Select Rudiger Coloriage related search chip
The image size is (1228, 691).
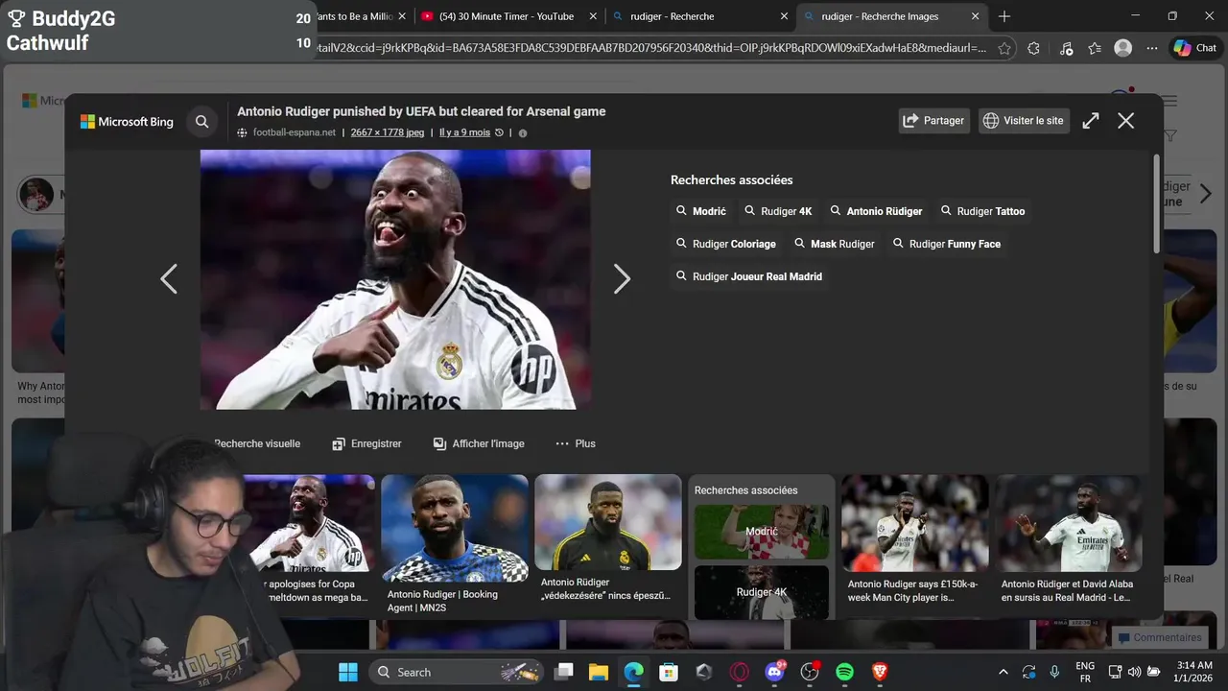click(726, 244)
